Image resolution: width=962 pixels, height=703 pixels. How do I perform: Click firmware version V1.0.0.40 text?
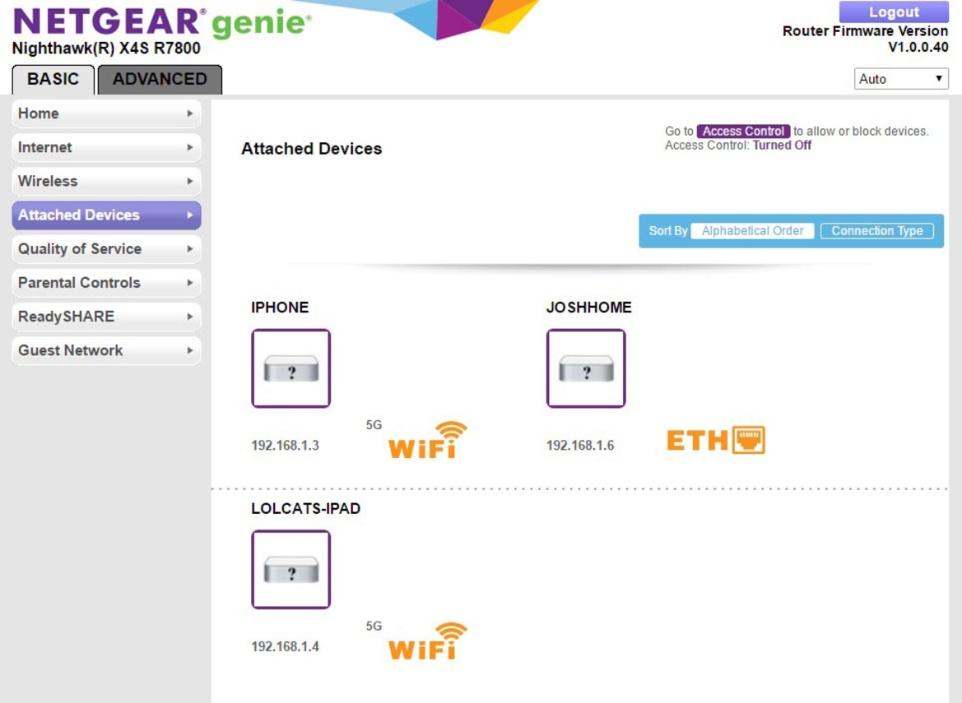click(x=918, y=47)
